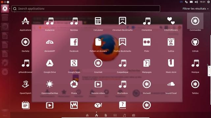The width and height of the screenshot is (211, 118).
Task: Open the Gallica icon
Action: pyautogui.click(x=171, y=42)
